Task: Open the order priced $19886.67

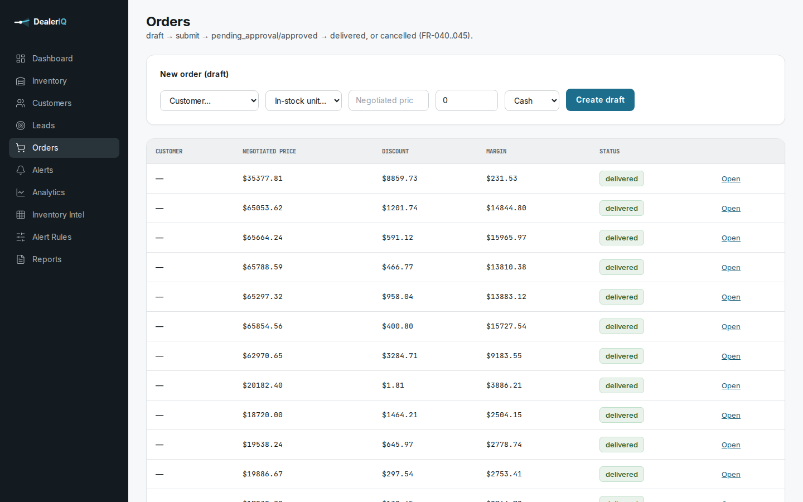Action: point(731,475)
